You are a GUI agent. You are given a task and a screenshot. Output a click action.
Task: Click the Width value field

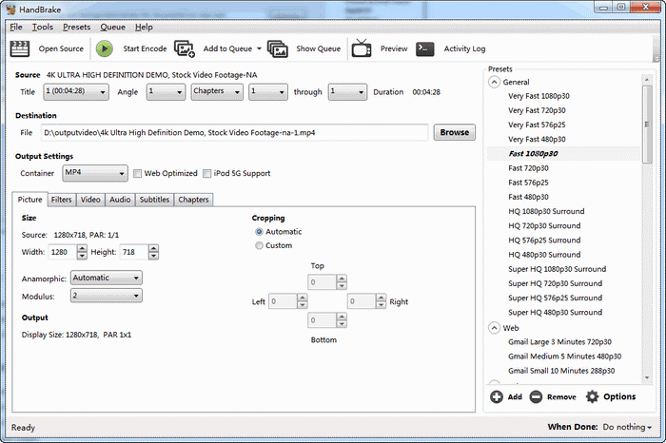63,252
